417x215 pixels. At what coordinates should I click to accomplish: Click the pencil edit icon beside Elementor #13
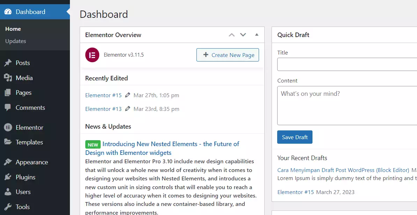point(128,109)
